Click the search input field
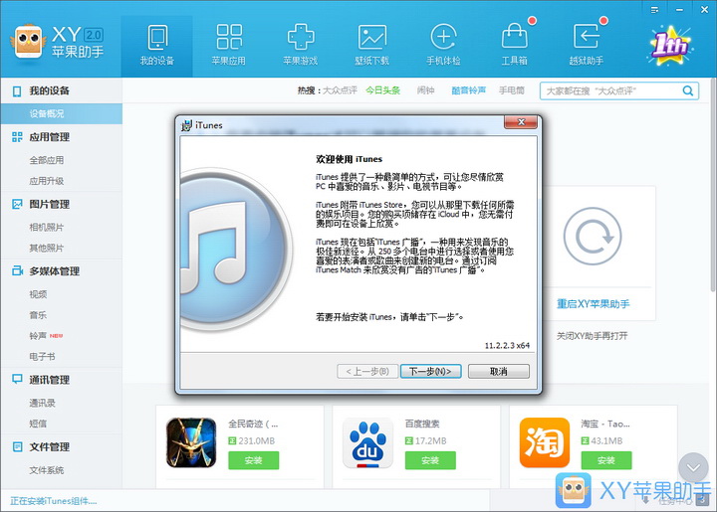The image size is (717, 512). [609, 90]
